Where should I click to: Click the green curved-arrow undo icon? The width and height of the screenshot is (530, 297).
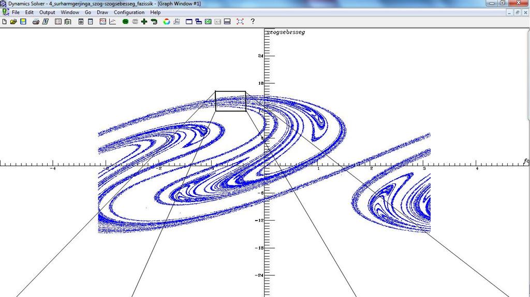pyautogui.click(x=154, y=22)
